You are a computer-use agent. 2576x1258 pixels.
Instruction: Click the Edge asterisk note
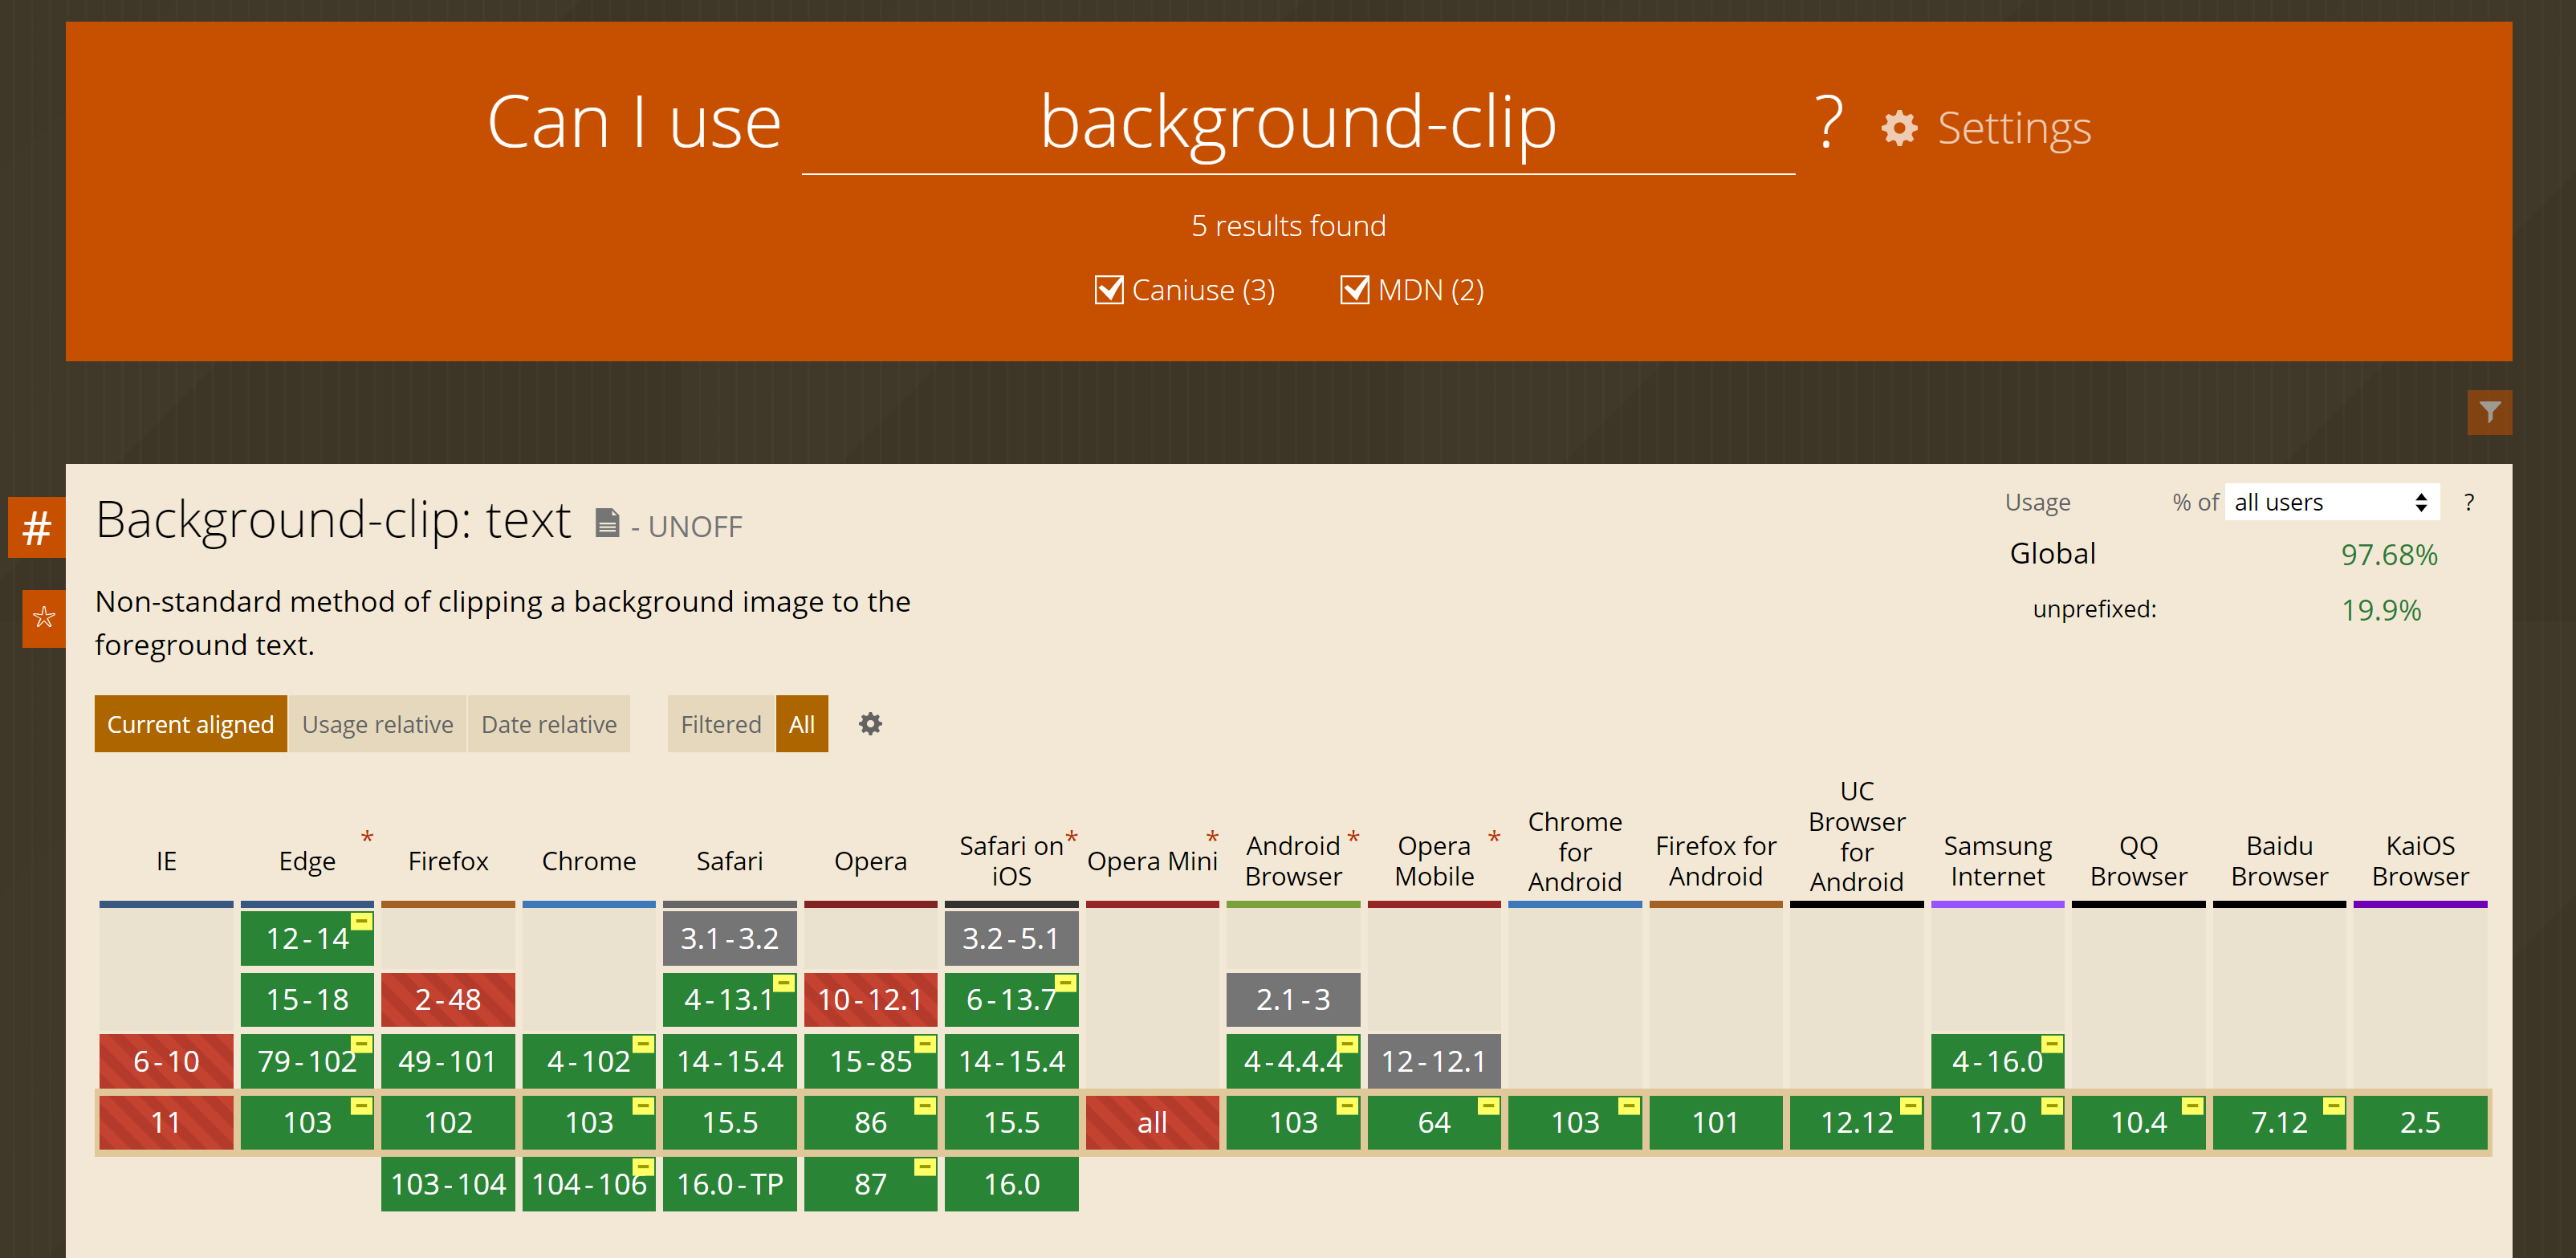(367, 837)
